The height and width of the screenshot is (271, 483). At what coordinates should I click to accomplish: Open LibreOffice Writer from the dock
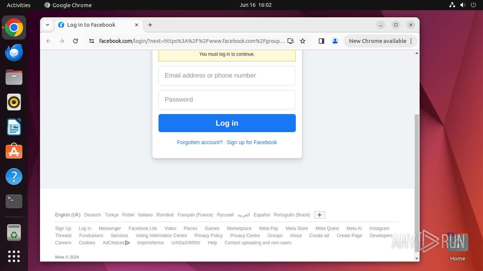(x=14, y=127)
